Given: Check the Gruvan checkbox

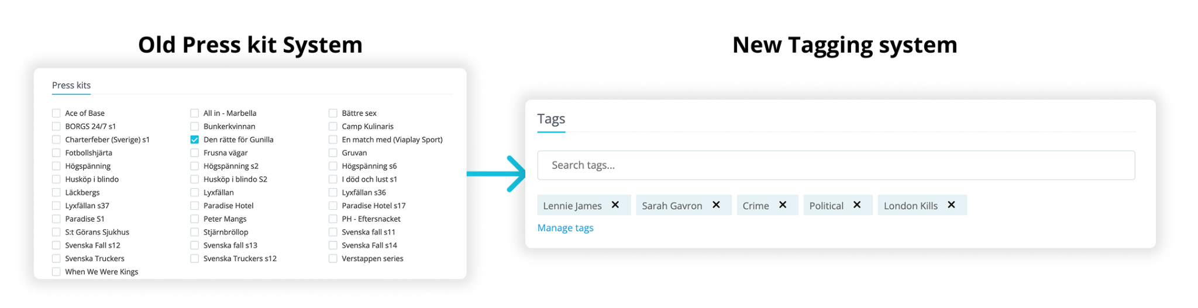Looking at the screenshot, I should tap(333, 153).
